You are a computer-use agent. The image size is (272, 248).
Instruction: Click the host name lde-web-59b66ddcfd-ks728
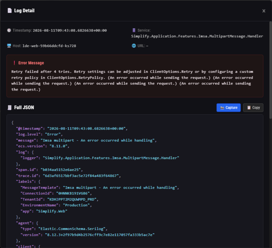coord(50,46)
